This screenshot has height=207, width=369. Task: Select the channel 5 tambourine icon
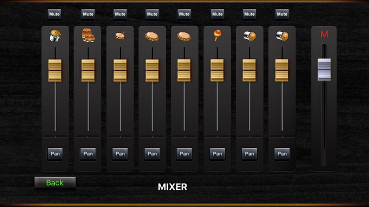pos(184,36)
